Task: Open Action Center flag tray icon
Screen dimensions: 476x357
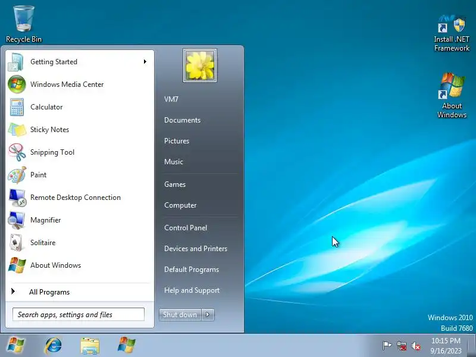Action: click(x=387, y=346)
